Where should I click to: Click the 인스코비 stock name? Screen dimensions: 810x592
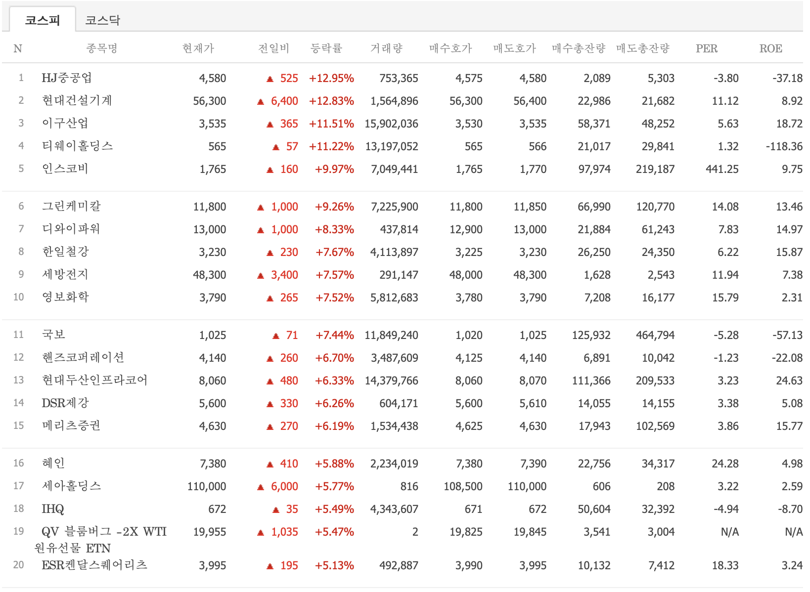pos(65,169)
